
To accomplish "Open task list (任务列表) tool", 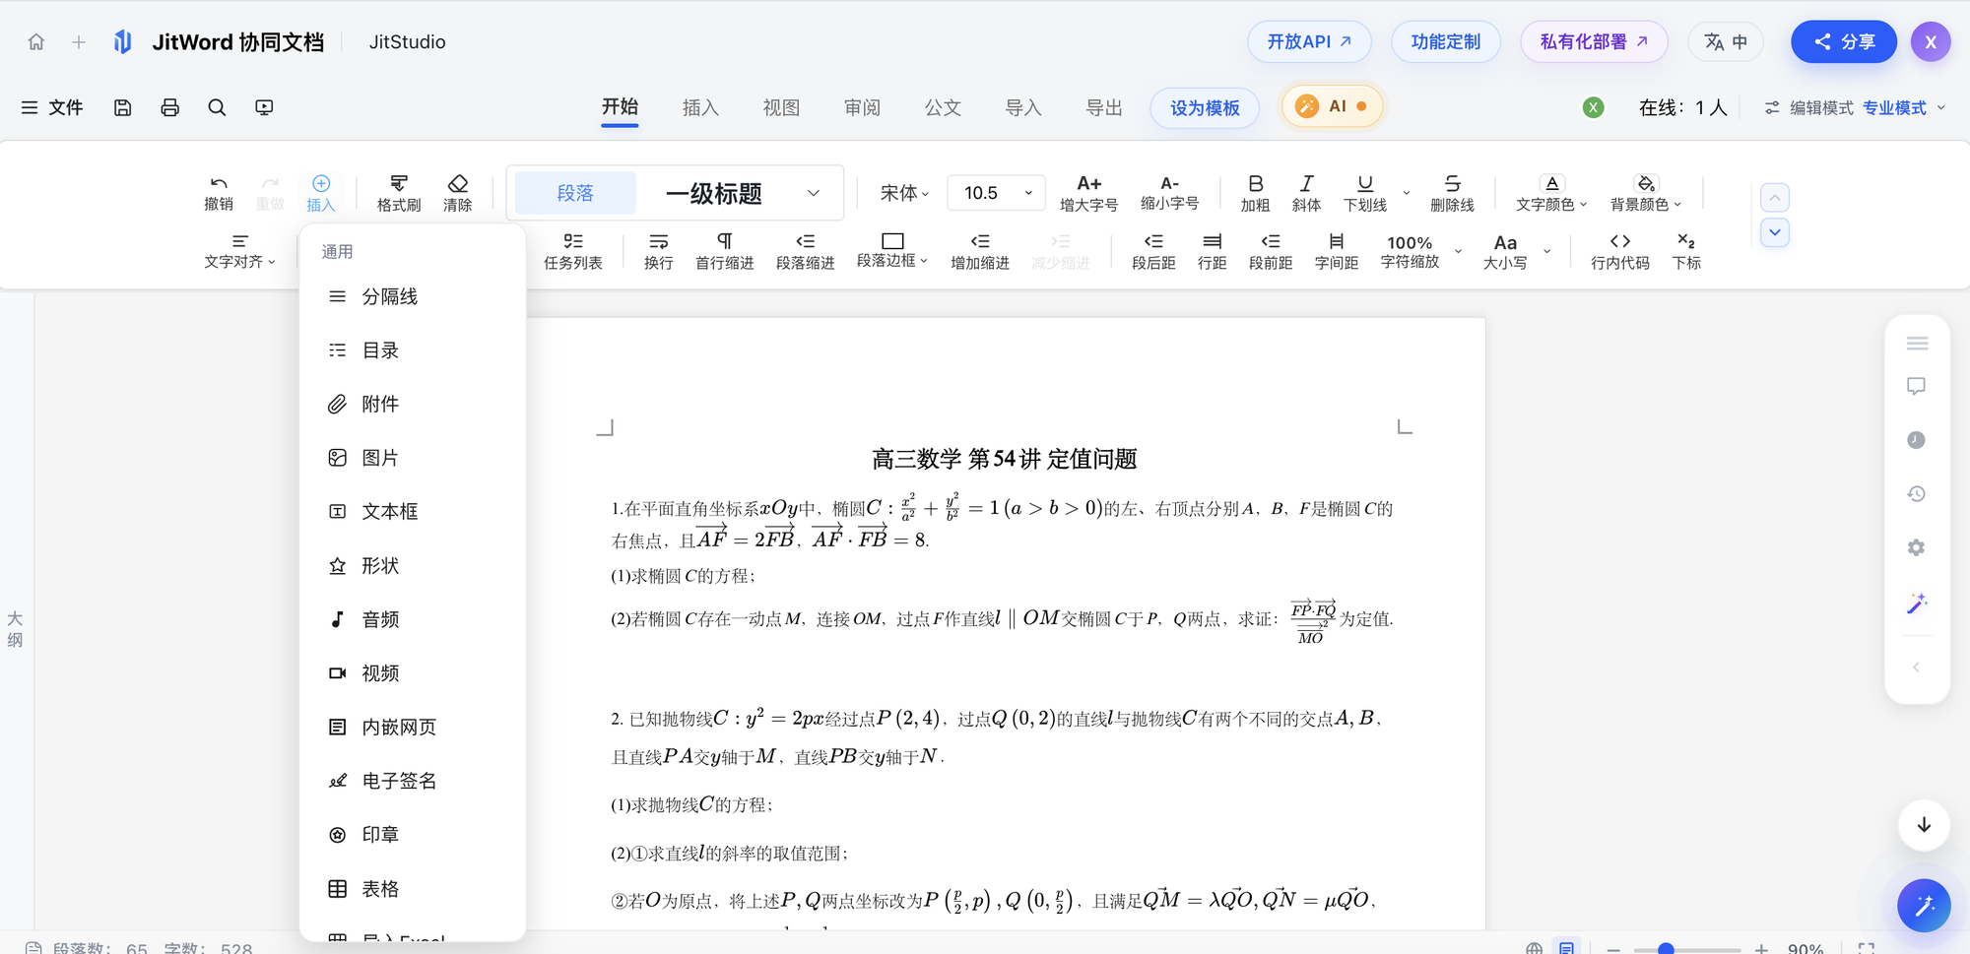I will click(573, 251).
